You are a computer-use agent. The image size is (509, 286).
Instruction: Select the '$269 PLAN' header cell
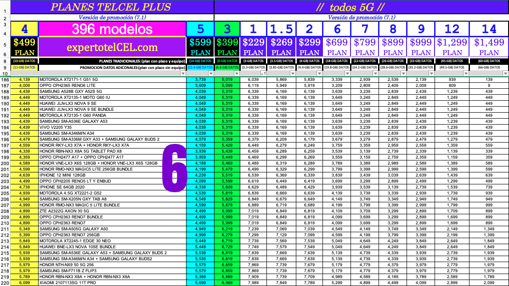282,47
